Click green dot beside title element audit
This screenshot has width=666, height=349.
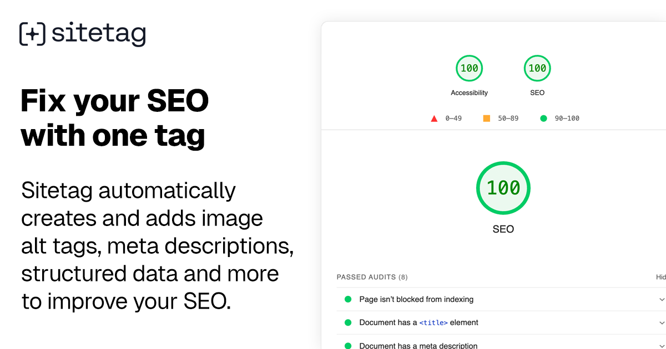[x=348, y=322]
